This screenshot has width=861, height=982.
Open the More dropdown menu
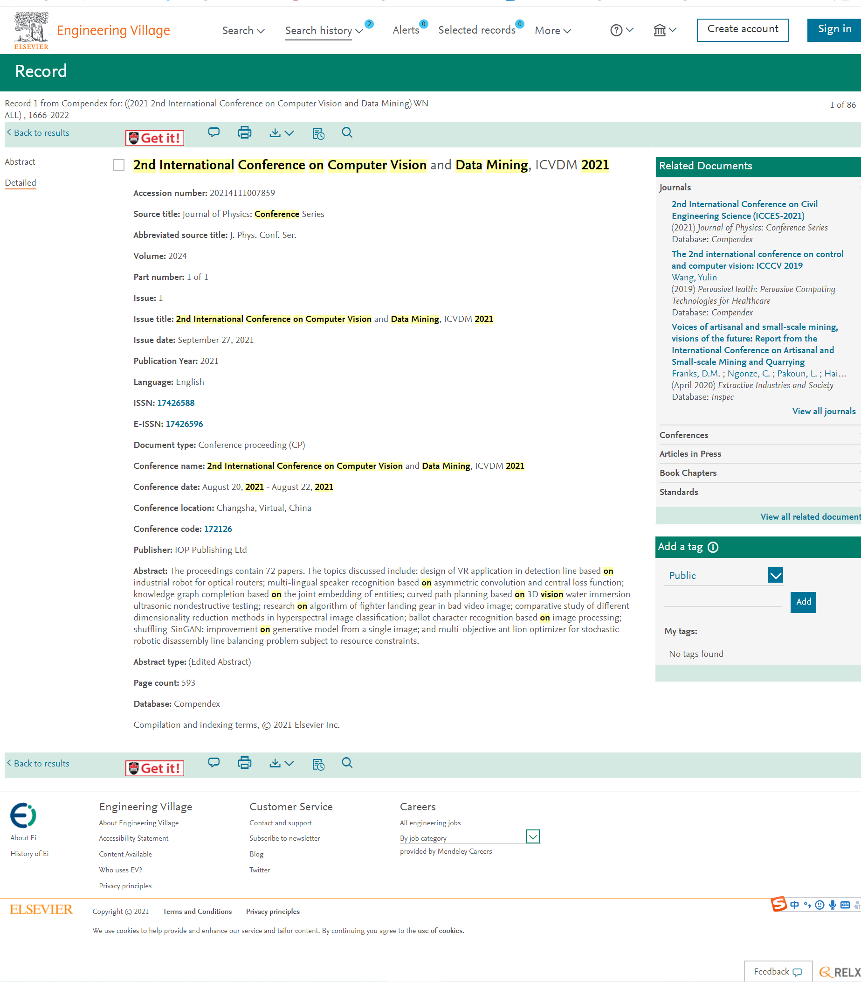point(553,30)
